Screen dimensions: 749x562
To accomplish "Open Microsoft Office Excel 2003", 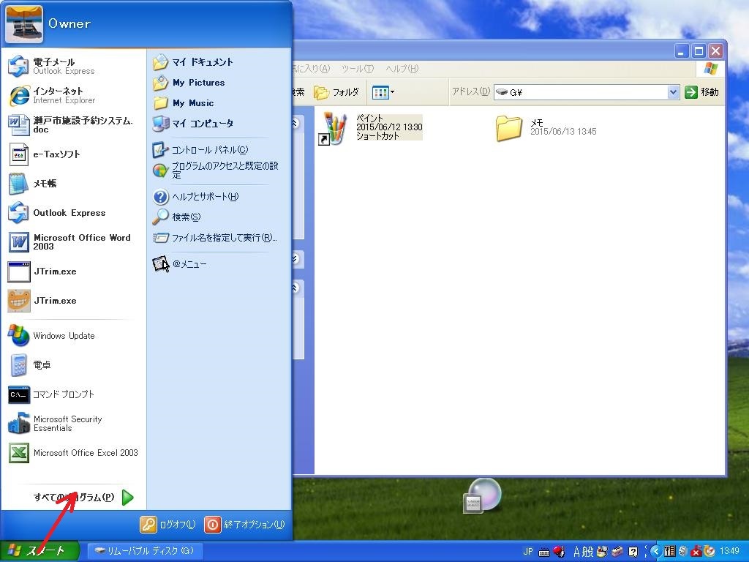I will pyautogui.click(x=74, y=452).
